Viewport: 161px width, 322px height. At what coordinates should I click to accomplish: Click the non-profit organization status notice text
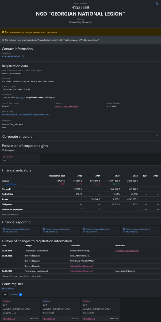[52, 40]
